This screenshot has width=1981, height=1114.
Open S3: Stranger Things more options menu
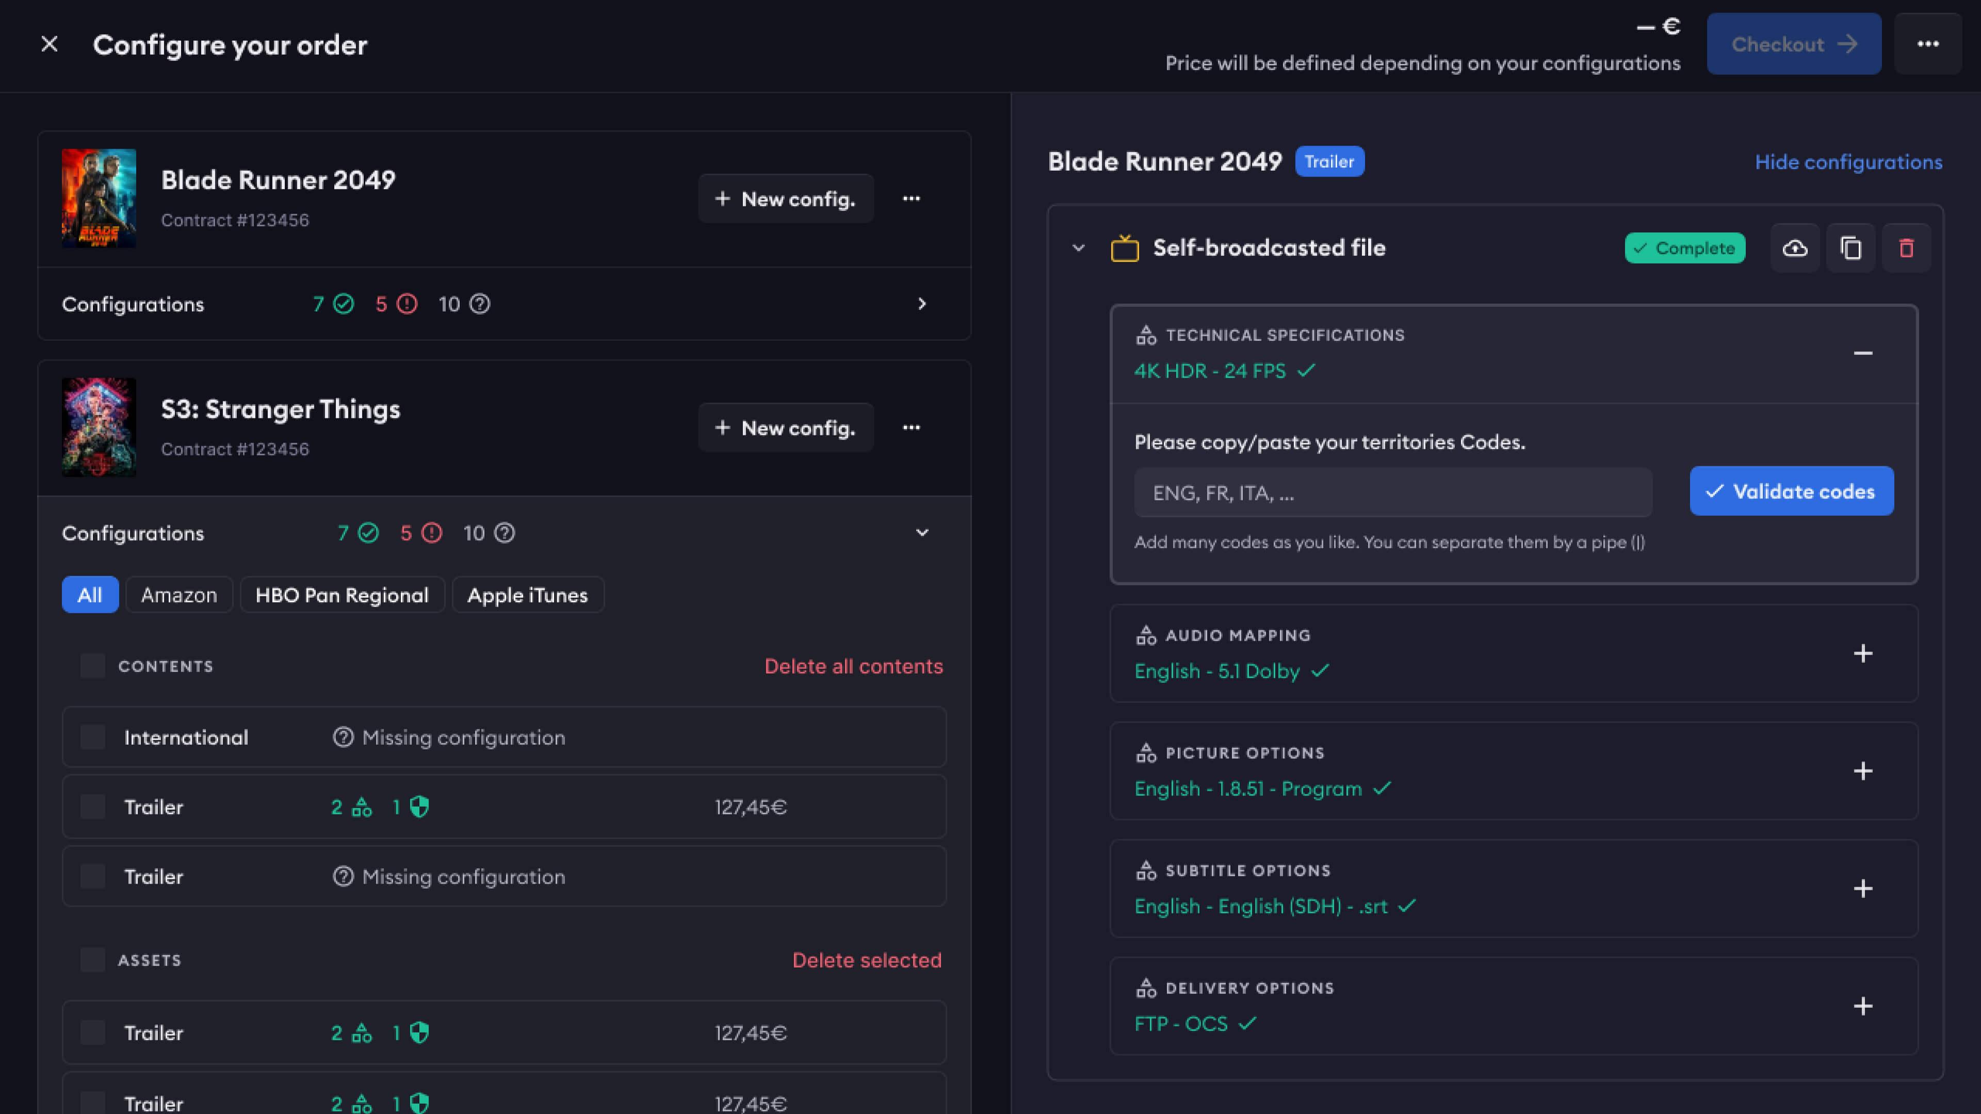click(911, 428)
